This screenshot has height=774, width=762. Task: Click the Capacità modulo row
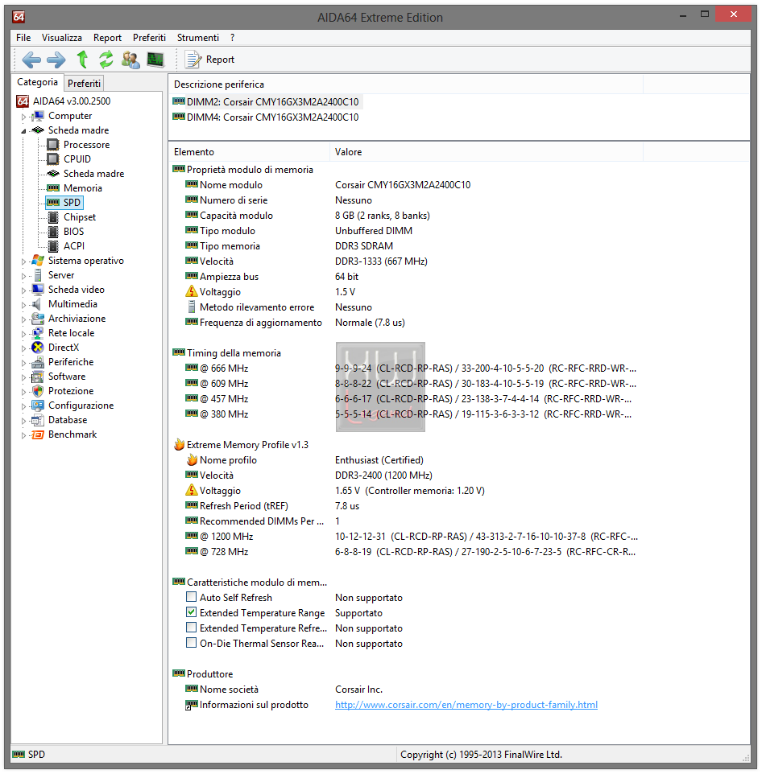308,215
